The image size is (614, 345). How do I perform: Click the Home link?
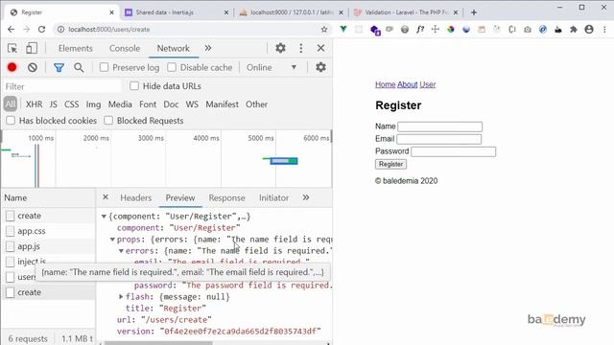[x=386, y=84]
